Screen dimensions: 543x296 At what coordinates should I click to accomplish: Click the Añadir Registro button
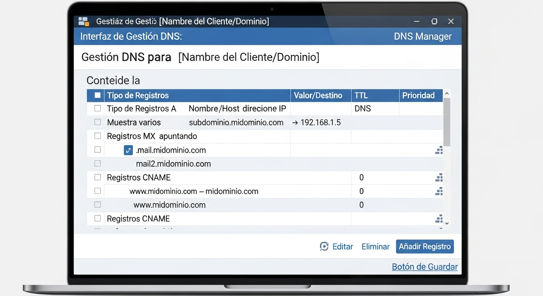425,247
